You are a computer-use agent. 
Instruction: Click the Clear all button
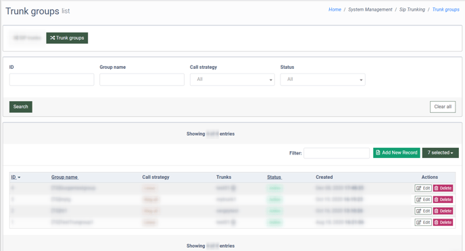(x=443, y=107)
